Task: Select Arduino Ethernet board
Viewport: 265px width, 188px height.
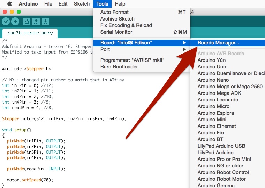Action: tap(228, 126)
